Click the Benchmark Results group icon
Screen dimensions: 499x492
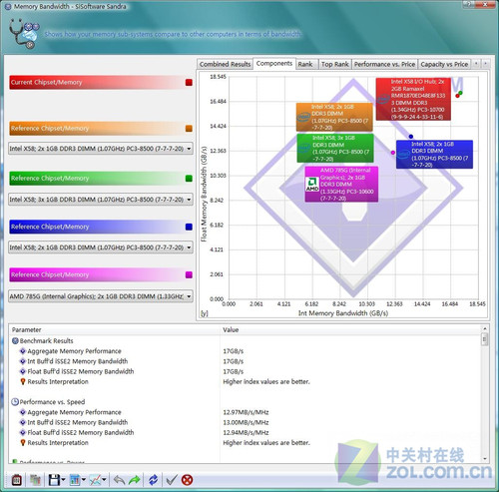[x=15, y=340]
